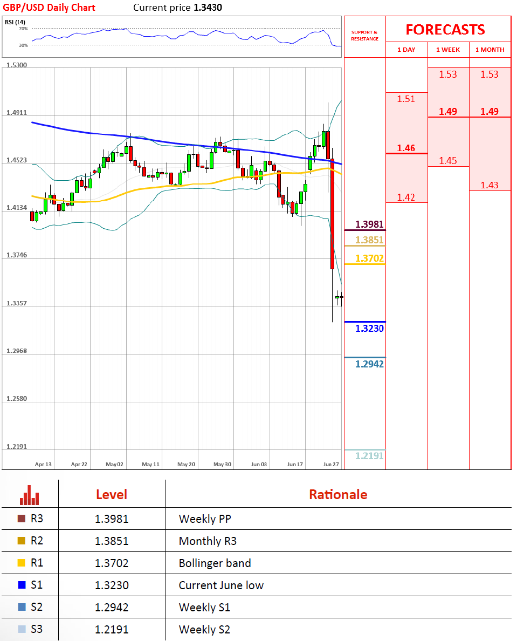Click the 1.53 value in 1 WEEK column
This screenshot has height=641, width=517.
coord(448,74)
